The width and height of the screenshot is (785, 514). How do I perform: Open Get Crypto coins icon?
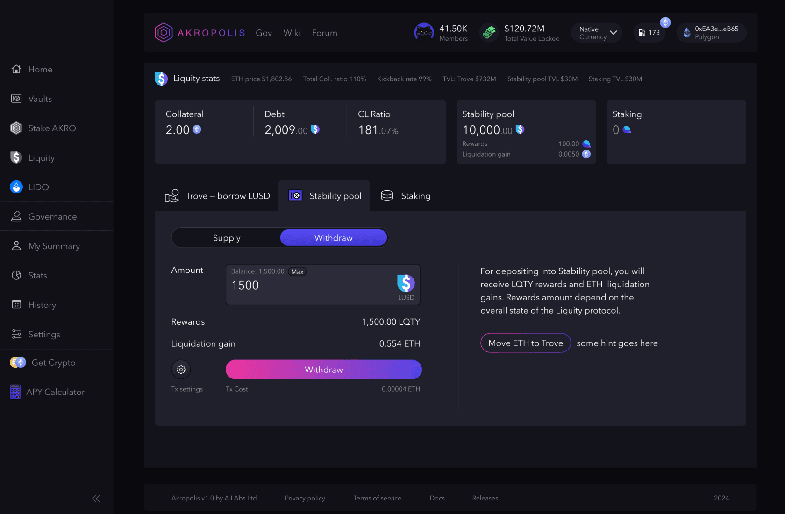click(18, 363)
